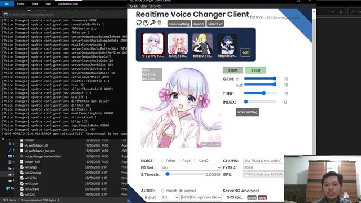The width and height of the screenshot is (361, 203).
Task: Click the select vc button
Action: 215,24
